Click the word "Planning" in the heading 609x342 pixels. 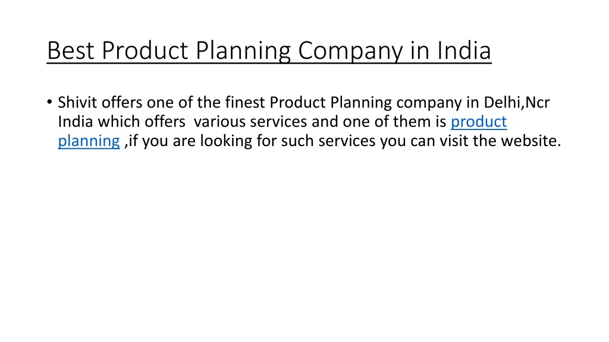[x=243, y=51]
